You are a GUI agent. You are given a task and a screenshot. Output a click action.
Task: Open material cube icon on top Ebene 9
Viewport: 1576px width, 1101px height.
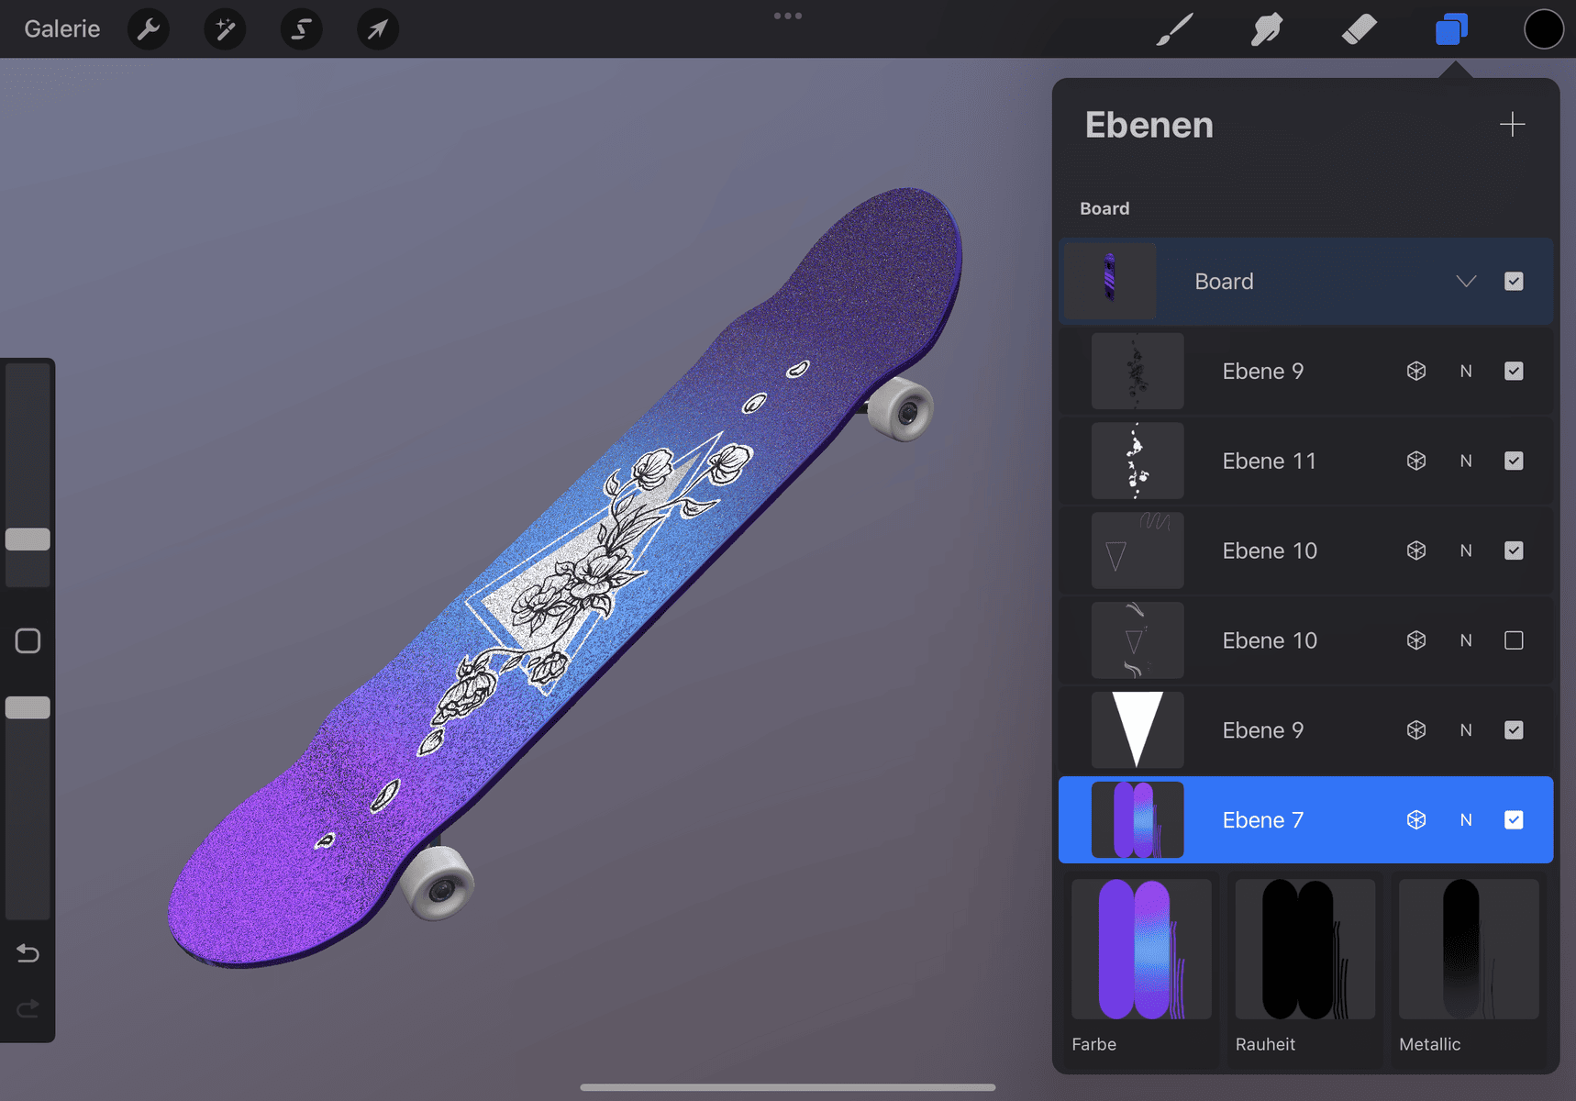pyautogui.click(x=1416, y=371)
